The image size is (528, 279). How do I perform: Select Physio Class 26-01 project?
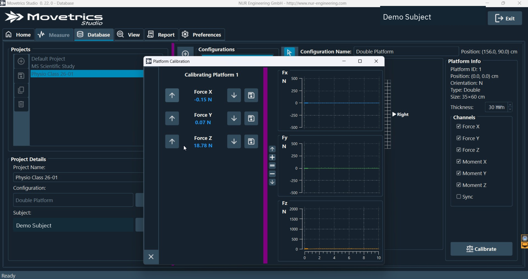(87, 74)
